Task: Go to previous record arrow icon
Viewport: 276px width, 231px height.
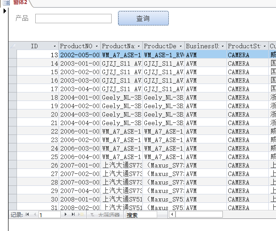Action: tap(35, 214)
